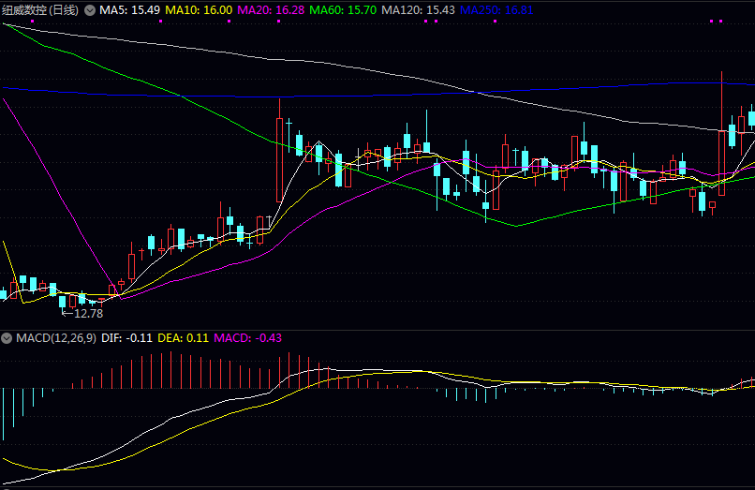Select the MA5: 15.49 label

point(129,9)
